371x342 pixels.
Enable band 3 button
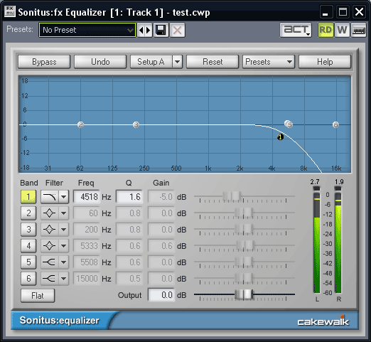click(x=28, y=230)
